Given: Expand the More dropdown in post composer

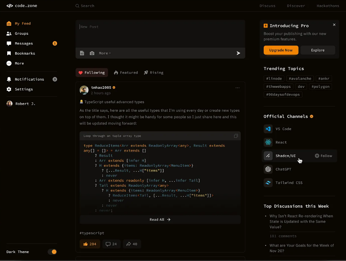Looking at the screenshot, I should pos(105,53).
